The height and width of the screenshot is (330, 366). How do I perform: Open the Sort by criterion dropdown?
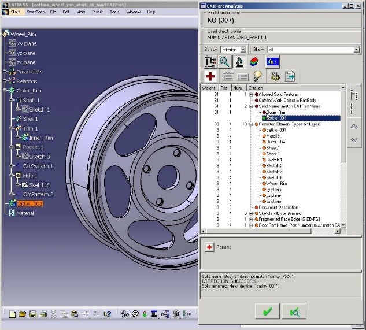click(x=243, y=50)
